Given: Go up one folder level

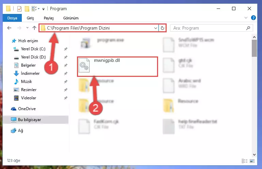Looking at the screenshot, I should [x=34, y=28].
